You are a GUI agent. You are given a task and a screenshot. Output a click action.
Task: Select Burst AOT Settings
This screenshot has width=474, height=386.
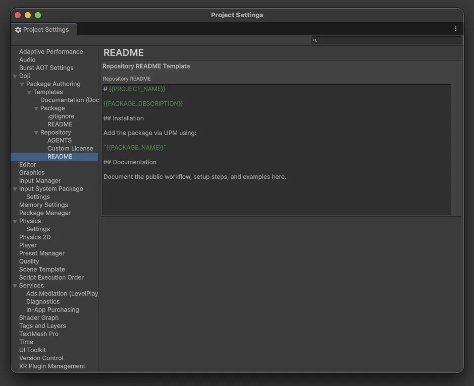[x=46, y=68]
